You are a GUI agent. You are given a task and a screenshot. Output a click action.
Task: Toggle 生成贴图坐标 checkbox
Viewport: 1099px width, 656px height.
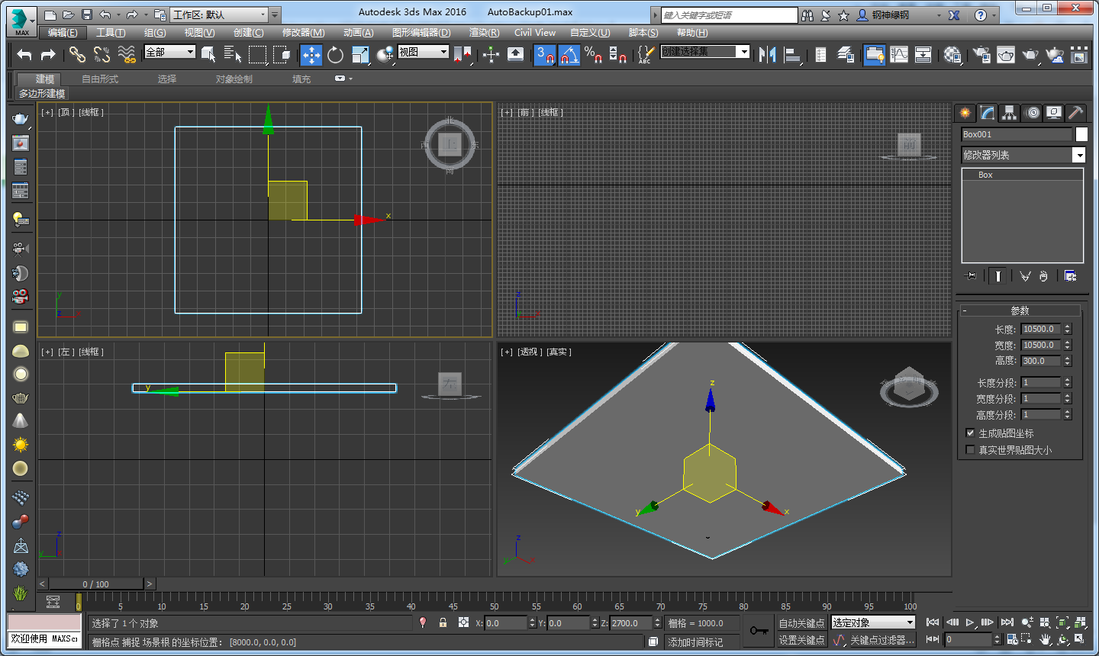(970, 433)
